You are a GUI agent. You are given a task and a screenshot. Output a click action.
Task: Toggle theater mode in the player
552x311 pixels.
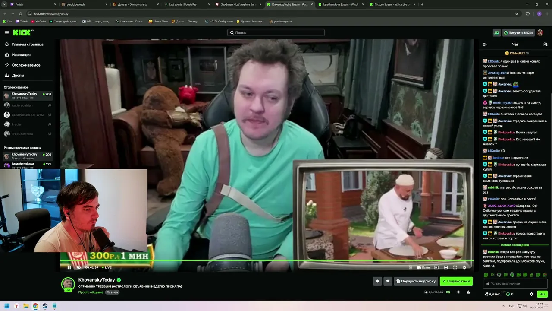tap(445, 267)
